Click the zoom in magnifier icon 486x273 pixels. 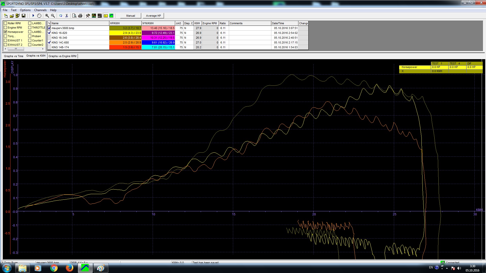click(47, 16)
